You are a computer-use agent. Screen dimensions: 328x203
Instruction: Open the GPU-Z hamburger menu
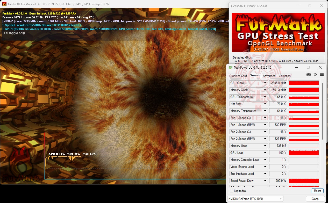[322, 74]
